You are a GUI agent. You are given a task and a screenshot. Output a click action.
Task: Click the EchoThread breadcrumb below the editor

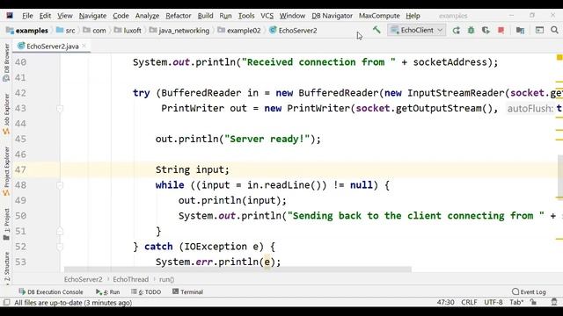tap(131, 279)
